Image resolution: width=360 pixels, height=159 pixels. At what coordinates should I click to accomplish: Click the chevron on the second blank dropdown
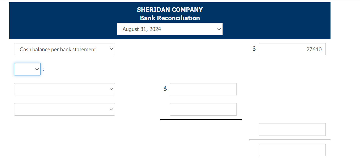click(111, 109)
